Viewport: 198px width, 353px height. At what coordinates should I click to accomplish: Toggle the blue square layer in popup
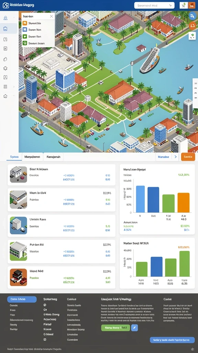tap(25, 30)
